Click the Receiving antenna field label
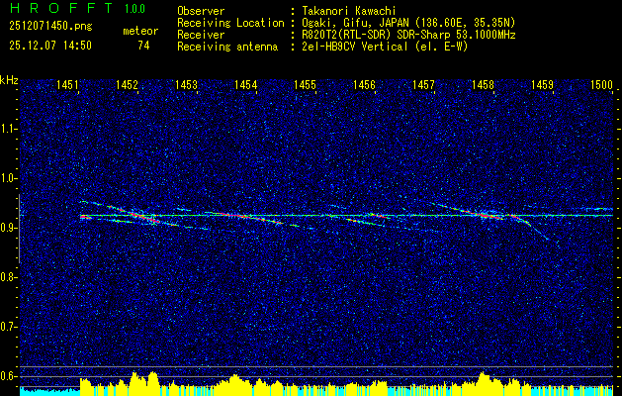622x396 pixels. pos(227,47)
